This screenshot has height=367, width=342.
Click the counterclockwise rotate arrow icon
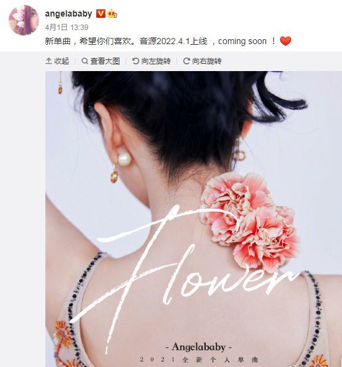(x=135, y=61)
